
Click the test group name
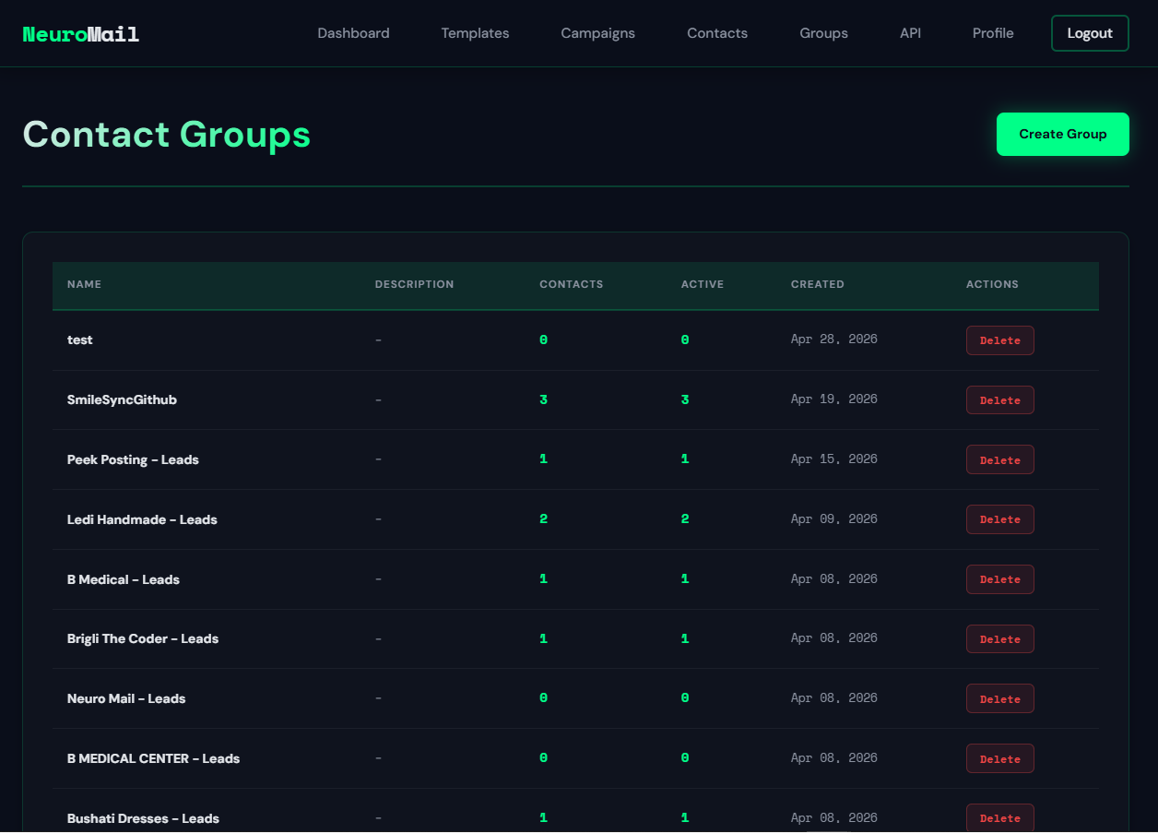point(80,340)
